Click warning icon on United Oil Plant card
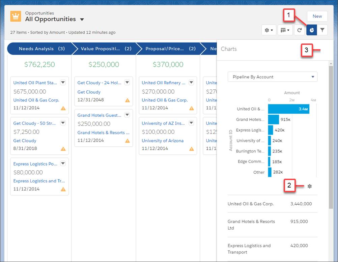Viewport: 338px width, 262px height. (x=63, y=108)
